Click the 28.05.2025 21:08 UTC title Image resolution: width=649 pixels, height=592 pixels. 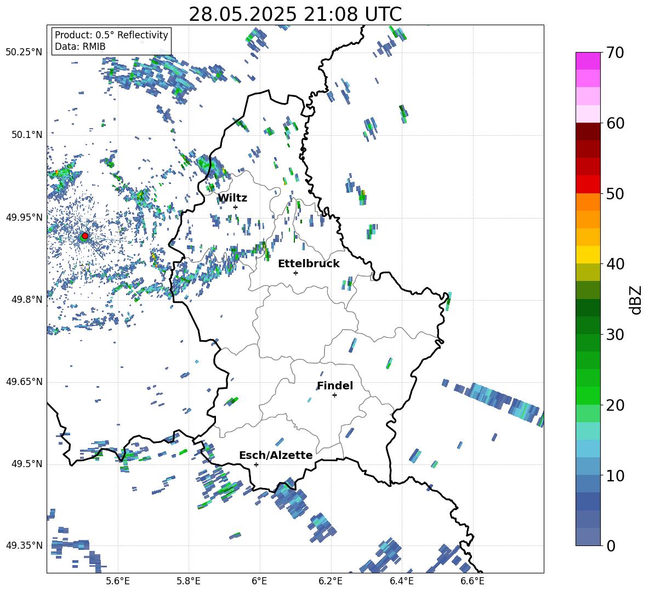(295, 14)
